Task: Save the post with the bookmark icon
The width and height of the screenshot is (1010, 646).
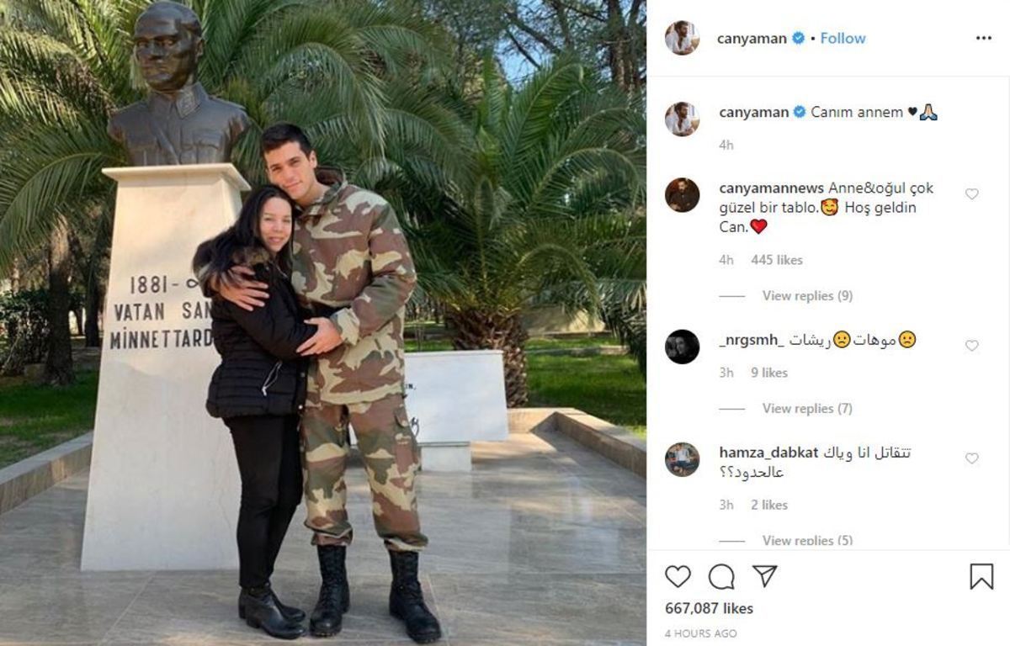Action: point(981,576)
